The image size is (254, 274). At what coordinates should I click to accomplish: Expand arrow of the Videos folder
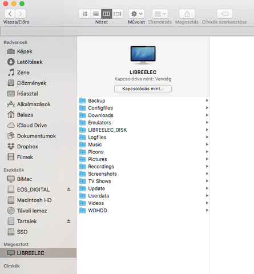(x=207, y=203)
